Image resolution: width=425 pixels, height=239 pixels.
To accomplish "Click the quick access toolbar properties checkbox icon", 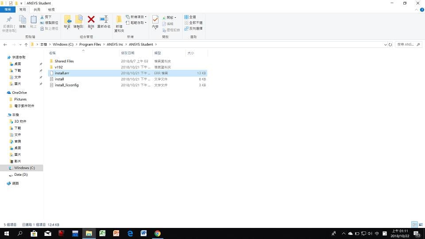I will click(11, 3).
